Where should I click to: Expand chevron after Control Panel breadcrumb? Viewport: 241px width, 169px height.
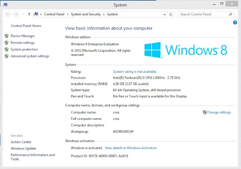[67, 14]
